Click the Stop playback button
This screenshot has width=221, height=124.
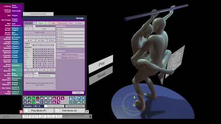[51, 41]
